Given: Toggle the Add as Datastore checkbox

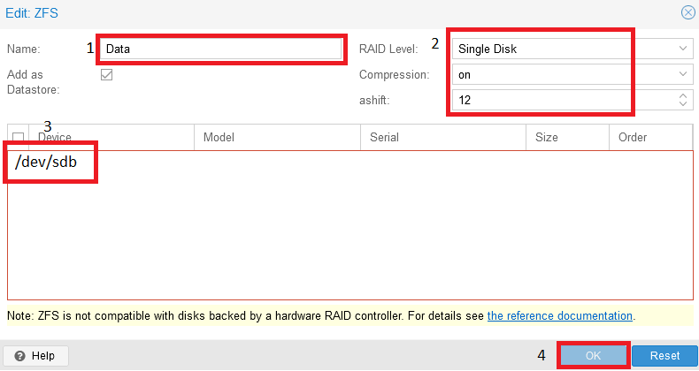Looking at the screenshot, I should click(x=106, y=74).
